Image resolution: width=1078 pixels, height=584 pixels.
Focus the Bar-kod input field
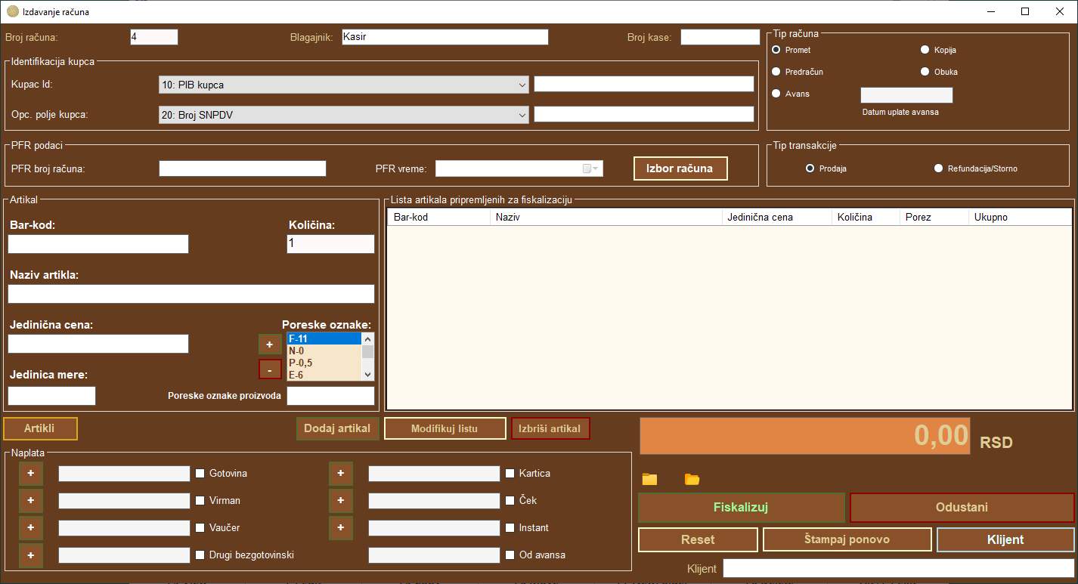pyautogui.click(x=98, y=244)
